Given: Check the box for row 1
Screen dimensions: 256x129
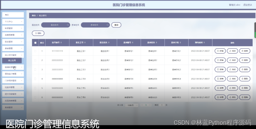Looking at the screenshot, I should [35, 51].
